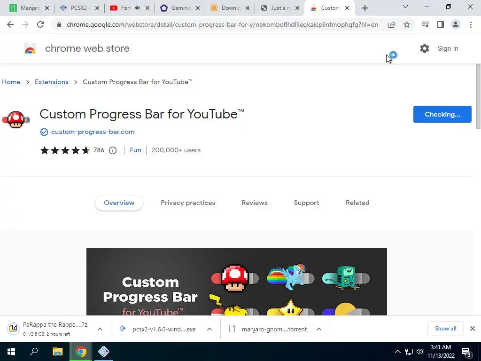Screen dimensions: 481x361
Task: Open the notification center icon
Action: point(466,352)
